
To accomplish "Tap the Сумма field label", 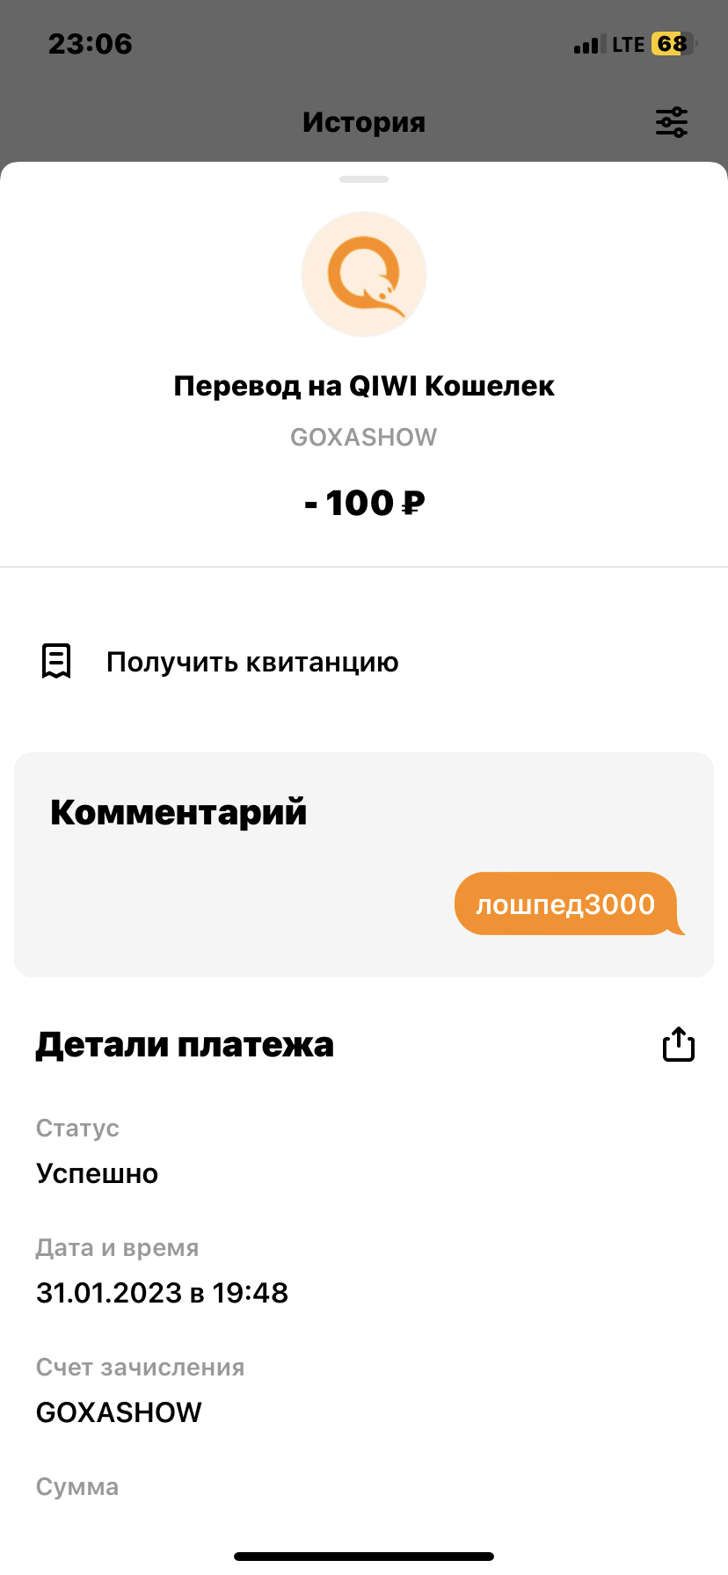I will [x=77, y=1487].
